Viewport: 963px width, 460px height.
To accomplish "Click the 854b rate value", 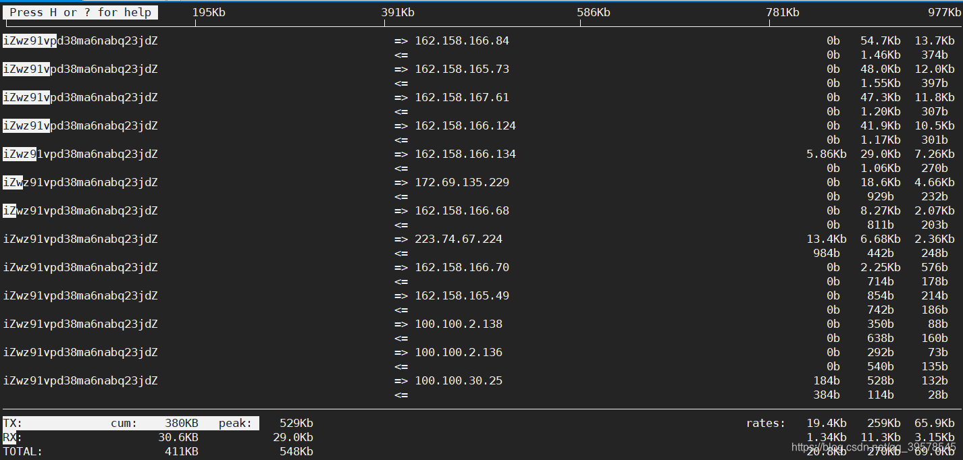I will (x=881, y=296).
